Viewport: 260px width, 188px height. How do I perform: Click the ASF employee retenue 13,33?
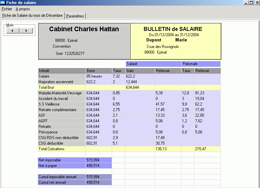pos(168,115)
